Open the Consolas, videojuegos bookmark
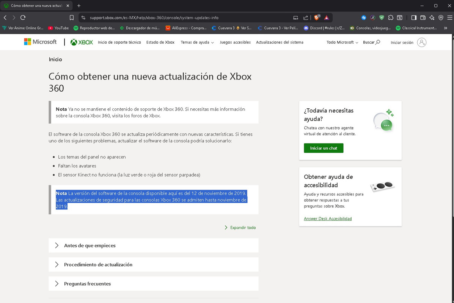The image size is (454, 303). point(370,28)
